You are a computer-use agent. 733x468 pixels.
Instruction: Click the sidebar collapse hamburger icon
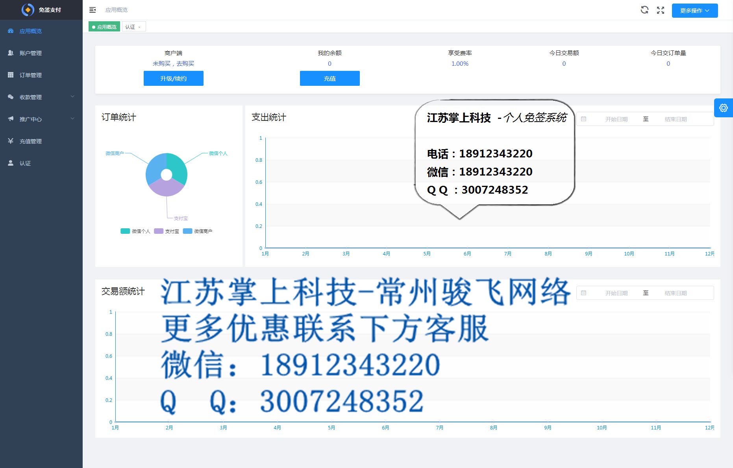click(x=93, y=10)
